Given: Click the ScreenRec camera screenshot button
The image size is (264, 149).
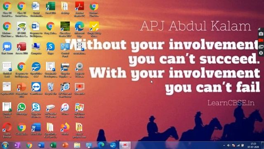Looking at the screenshot, I should (x=261, y=34).
